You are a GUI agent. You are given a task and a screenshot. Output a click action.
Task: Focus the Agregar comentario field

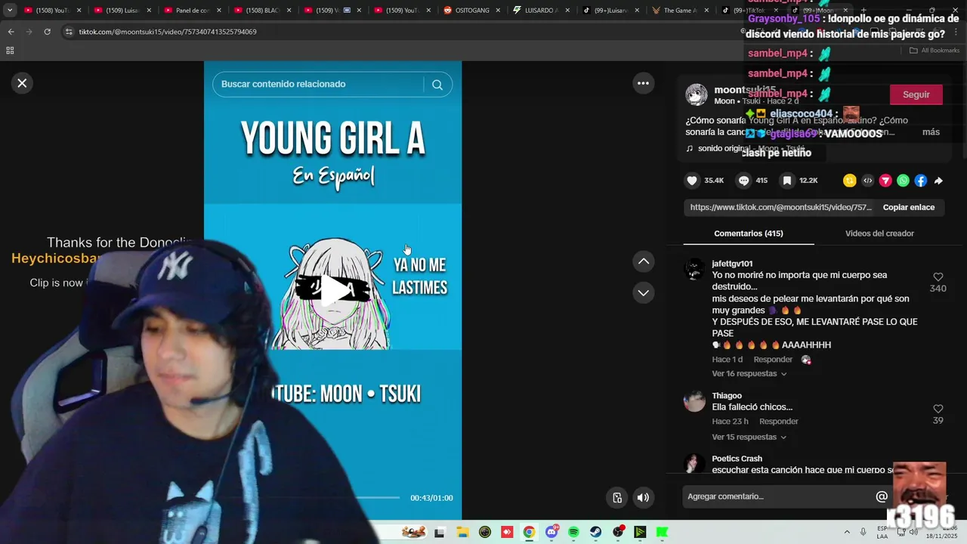(x=778, y=496)
